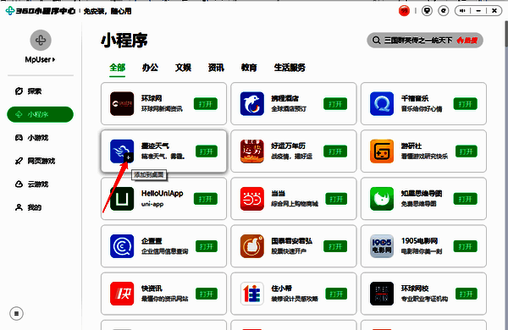The width and height of the screenshot is (508, 330).
Task: Open the 知犀思维导图 green icon
Action: 382,199
